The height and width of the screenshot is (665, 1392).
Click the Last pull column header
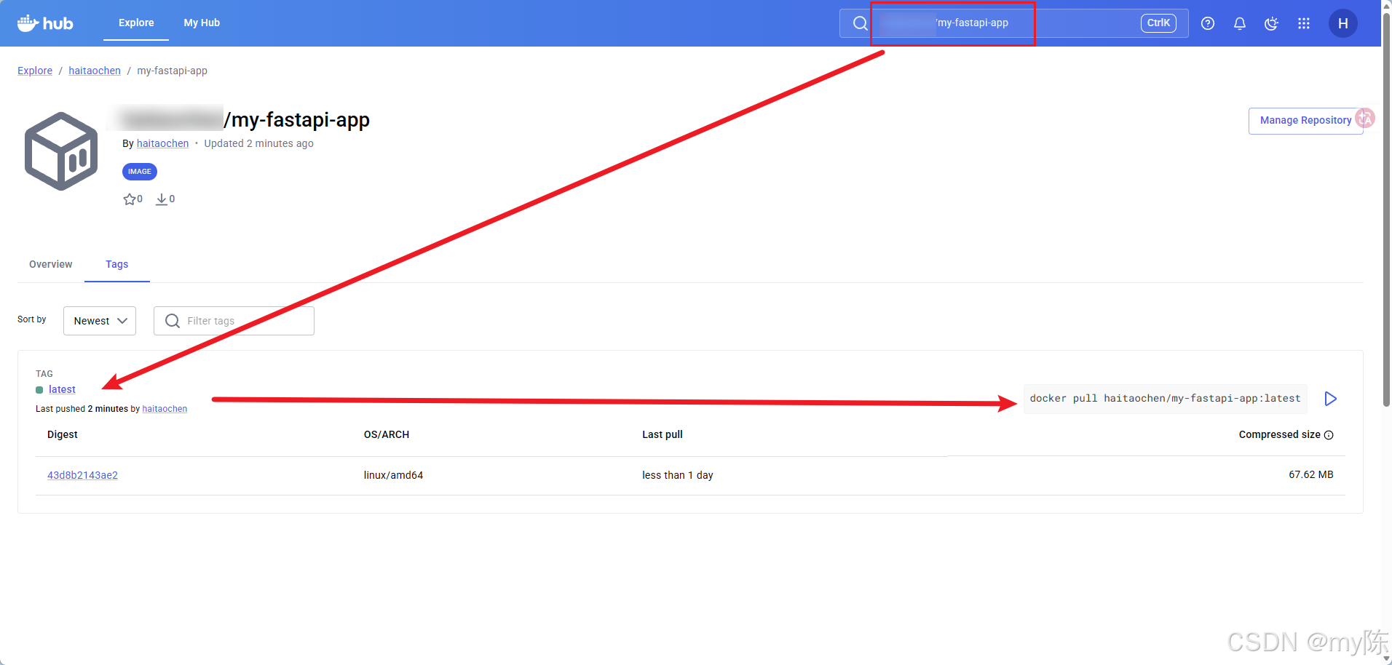(x=663, y=434)
